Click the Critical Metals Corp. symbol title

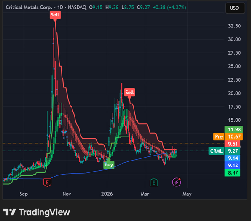pyautogui.click(x=29, y=8)
